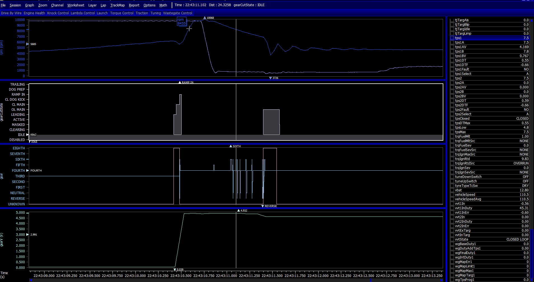Click the ACTIVE label on gearCutState axis
Viewport: 534px width, 282px height.
19,120
